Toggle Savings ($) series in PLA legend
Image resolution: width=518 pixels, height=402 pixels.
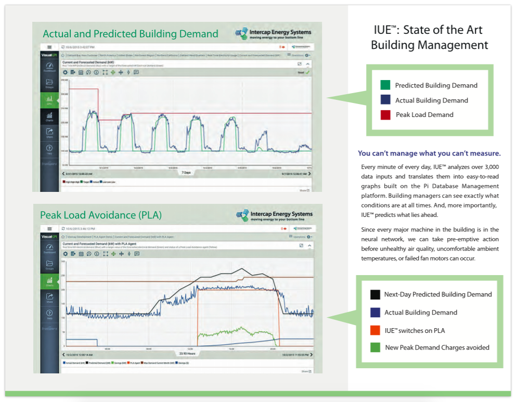pyautogui.click(x=182, y=362)
